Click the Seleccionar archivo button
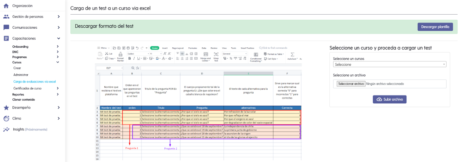The height and width of the screenshot is (162, 460). pyautogui.click(x=351, y=84)
